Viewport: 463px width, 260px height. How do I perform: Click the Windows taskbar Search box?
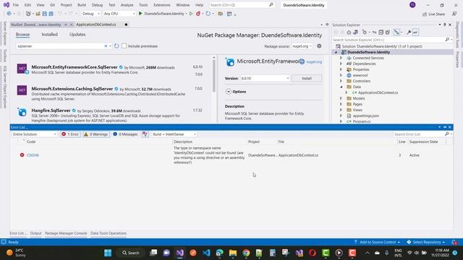[130, 253]
